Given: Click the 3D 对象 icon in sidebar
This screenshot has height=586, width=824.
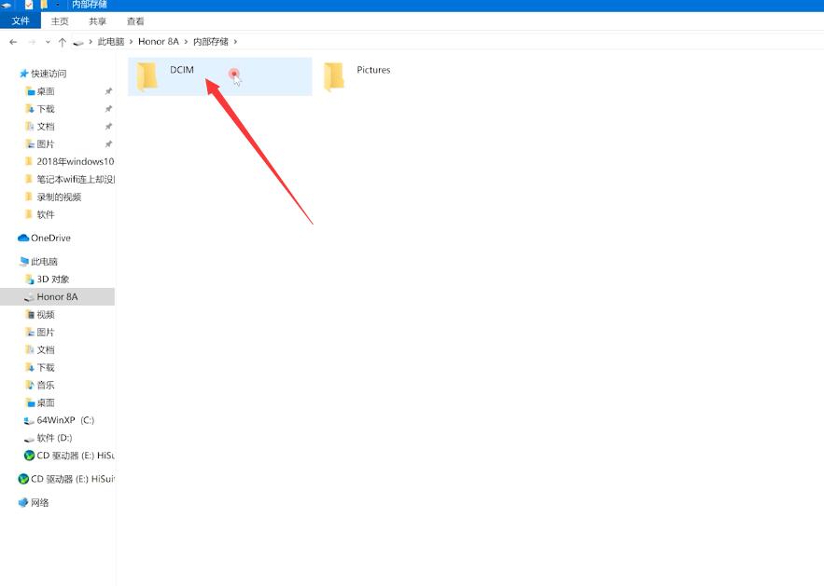Looking at the screenshot, I should tap(30, 279).
